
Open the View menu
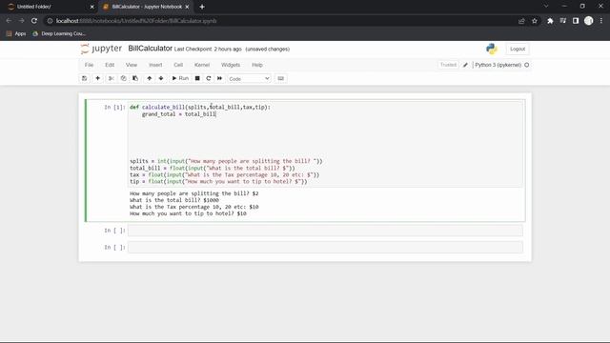pos(132,65)
